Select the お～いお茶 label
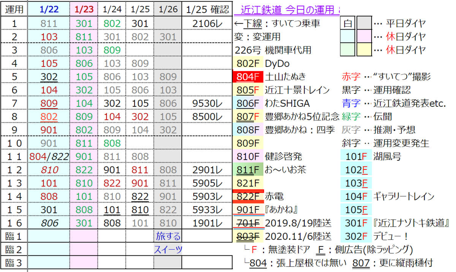Screen dimensions: 456x272 [285, 170]
